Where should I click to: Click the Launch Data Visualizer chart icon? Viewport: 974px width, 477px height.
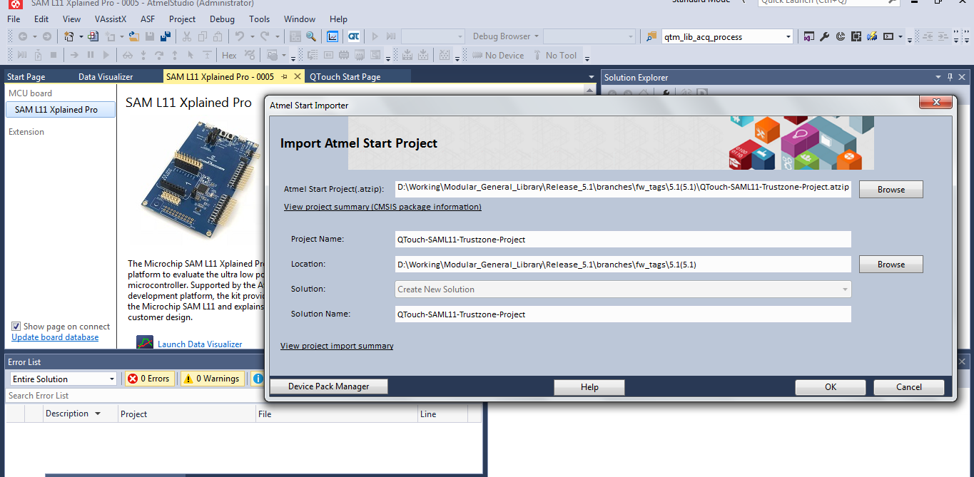click(x=145, y=344)
